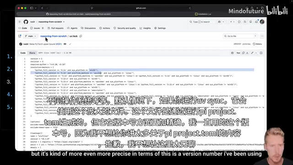Toggle the Safari sidebar button
The height and width of the screenshot is (165, 293).
[32, 8]
